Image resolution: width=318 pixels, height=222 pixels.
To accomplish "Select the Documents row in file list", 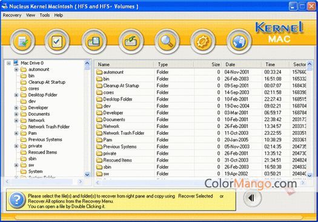I will click(200, 119).
